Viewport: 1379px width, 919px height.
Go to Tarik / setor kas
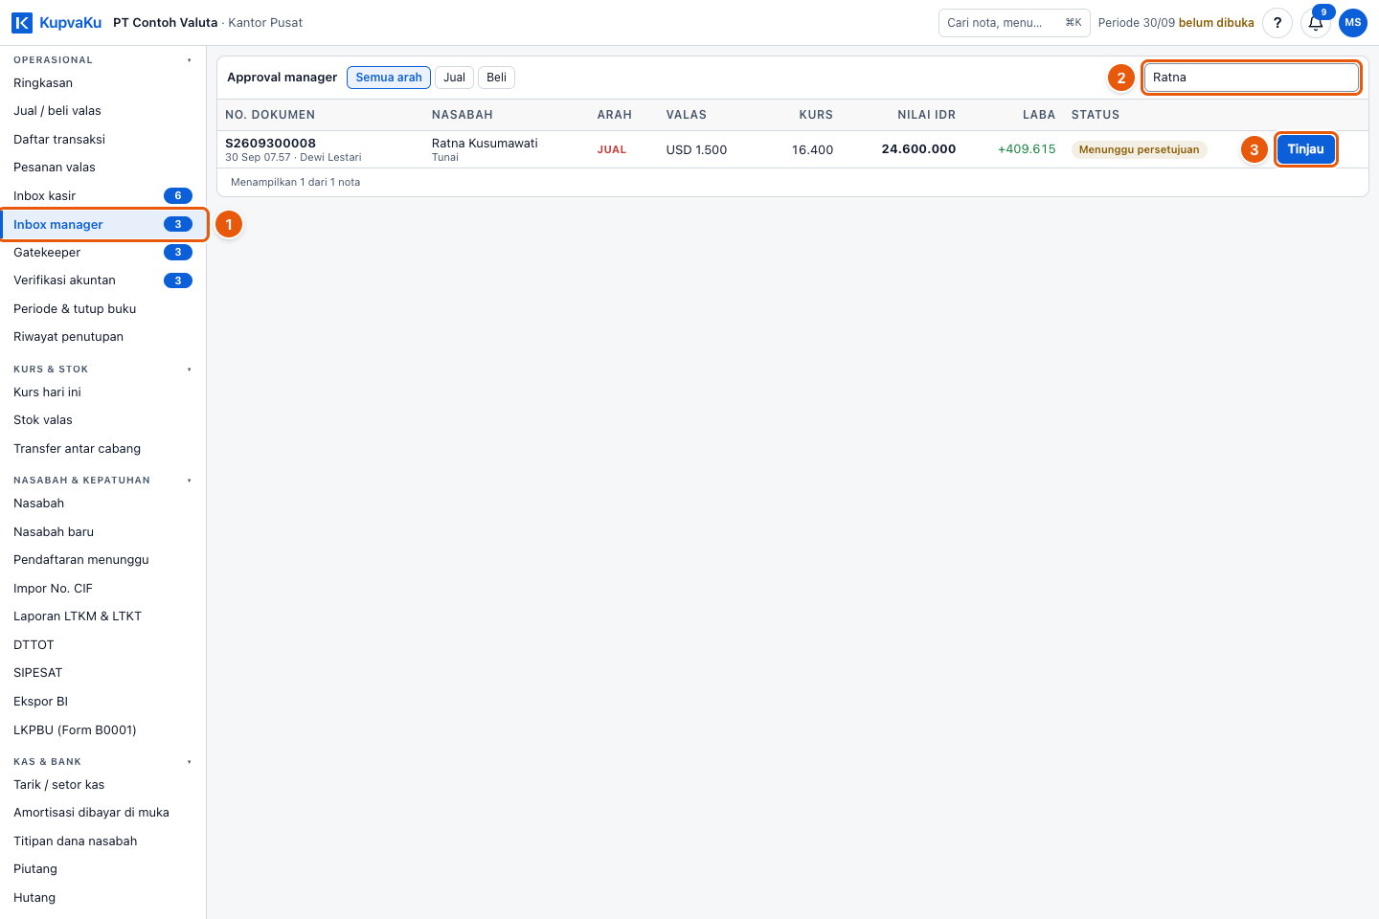tap(103, 785)
